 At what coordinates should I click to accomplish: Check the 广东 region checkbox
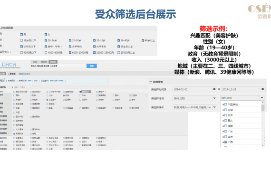pyautogui.click(x=225, y=132)
